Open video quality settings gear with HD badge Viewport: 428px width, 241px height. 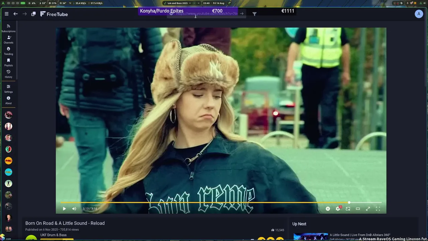[x=338, y=209]
